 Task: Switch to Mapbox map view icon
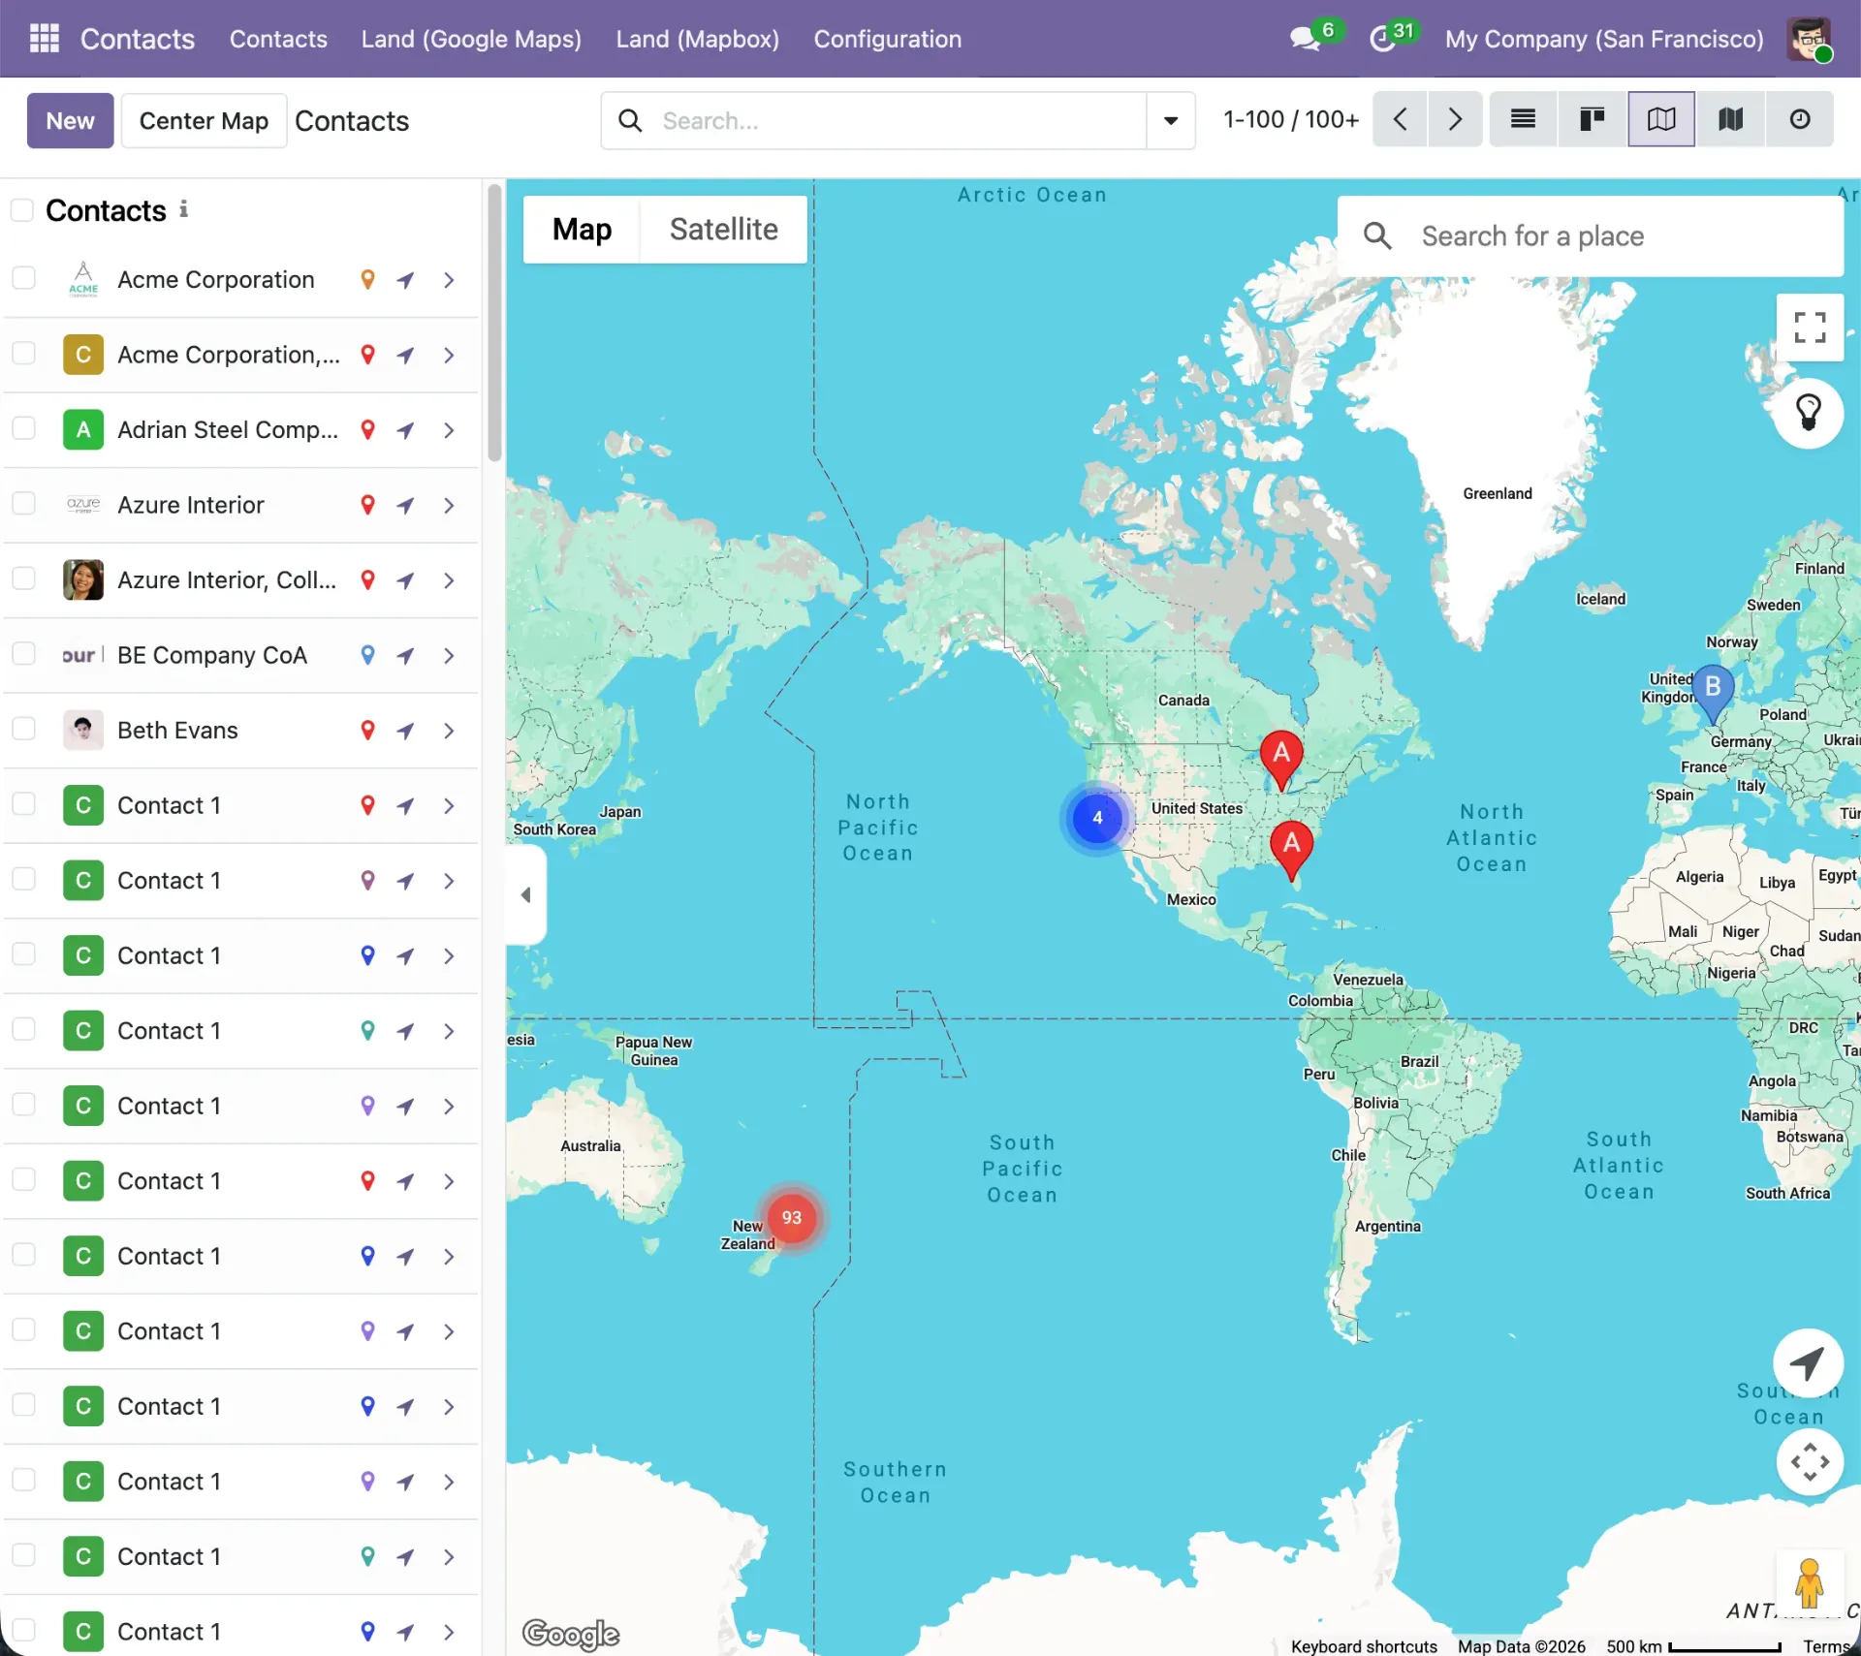click(1730, 119)
